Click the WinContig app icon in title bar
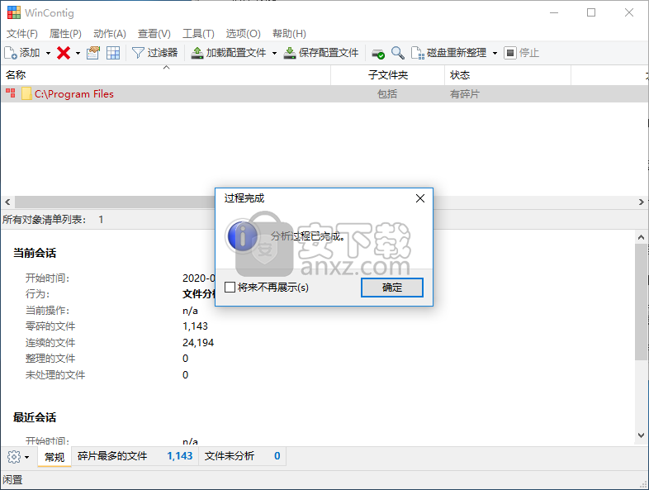 click(x=14, y=13)
